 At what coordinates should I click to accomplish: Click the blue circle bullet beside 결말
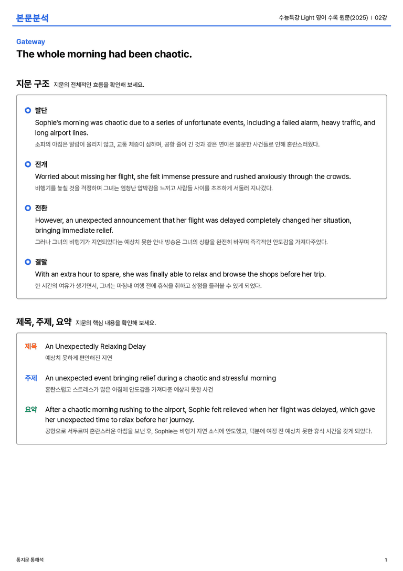28,262
